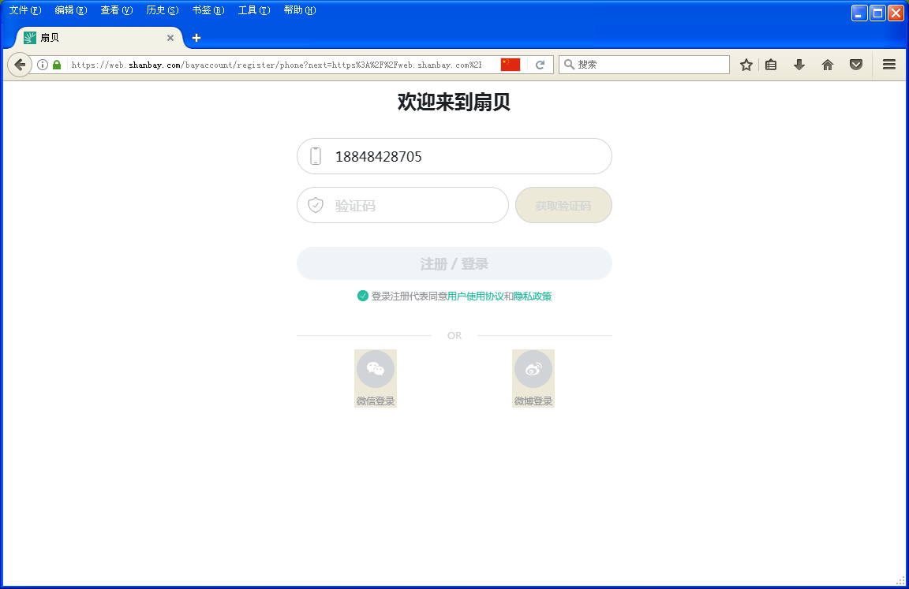
Task: Click the China flag icon in address bar
Action: (x=511, y=65)
